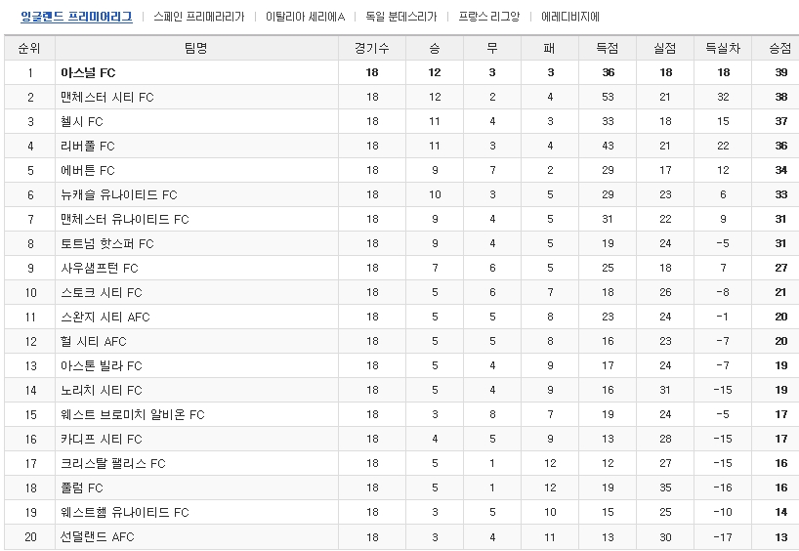Select the 에레디비지에 tab
This screenshot has width=799, height=551.
(x=570, y=17)
